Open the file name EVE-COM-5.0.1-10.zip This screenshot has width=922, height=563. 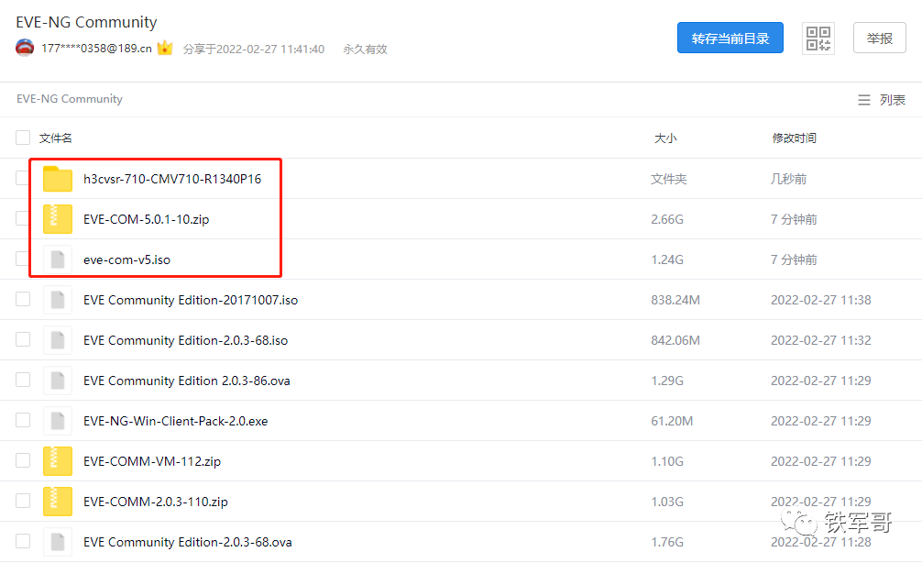point(147,219)
